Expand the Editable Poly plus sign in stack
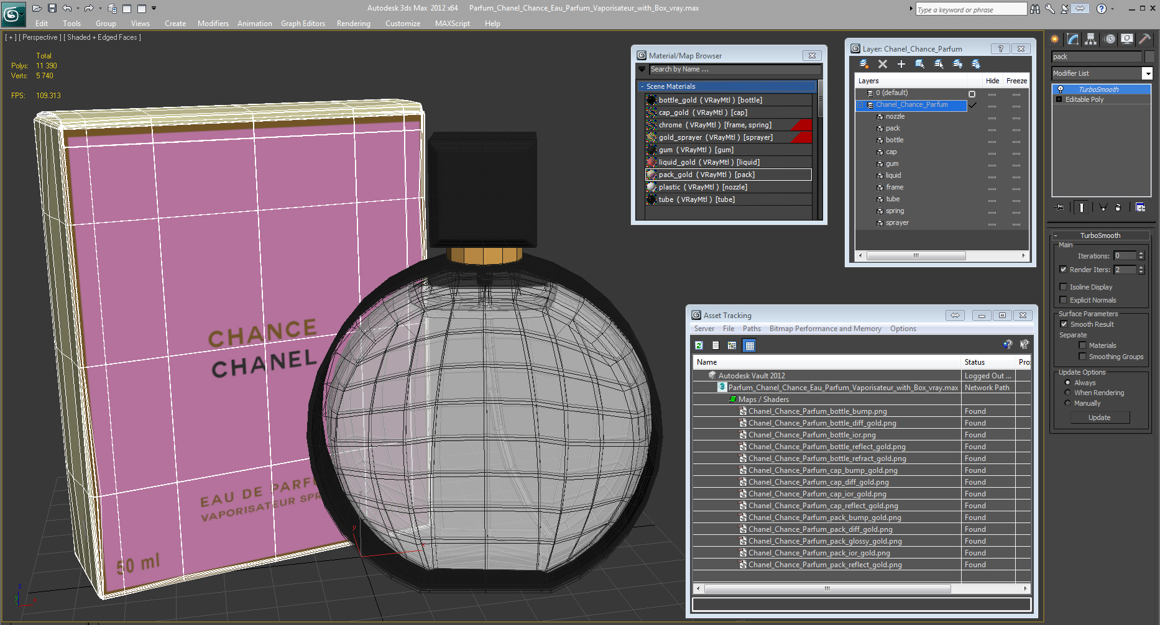 [1059, 99]
